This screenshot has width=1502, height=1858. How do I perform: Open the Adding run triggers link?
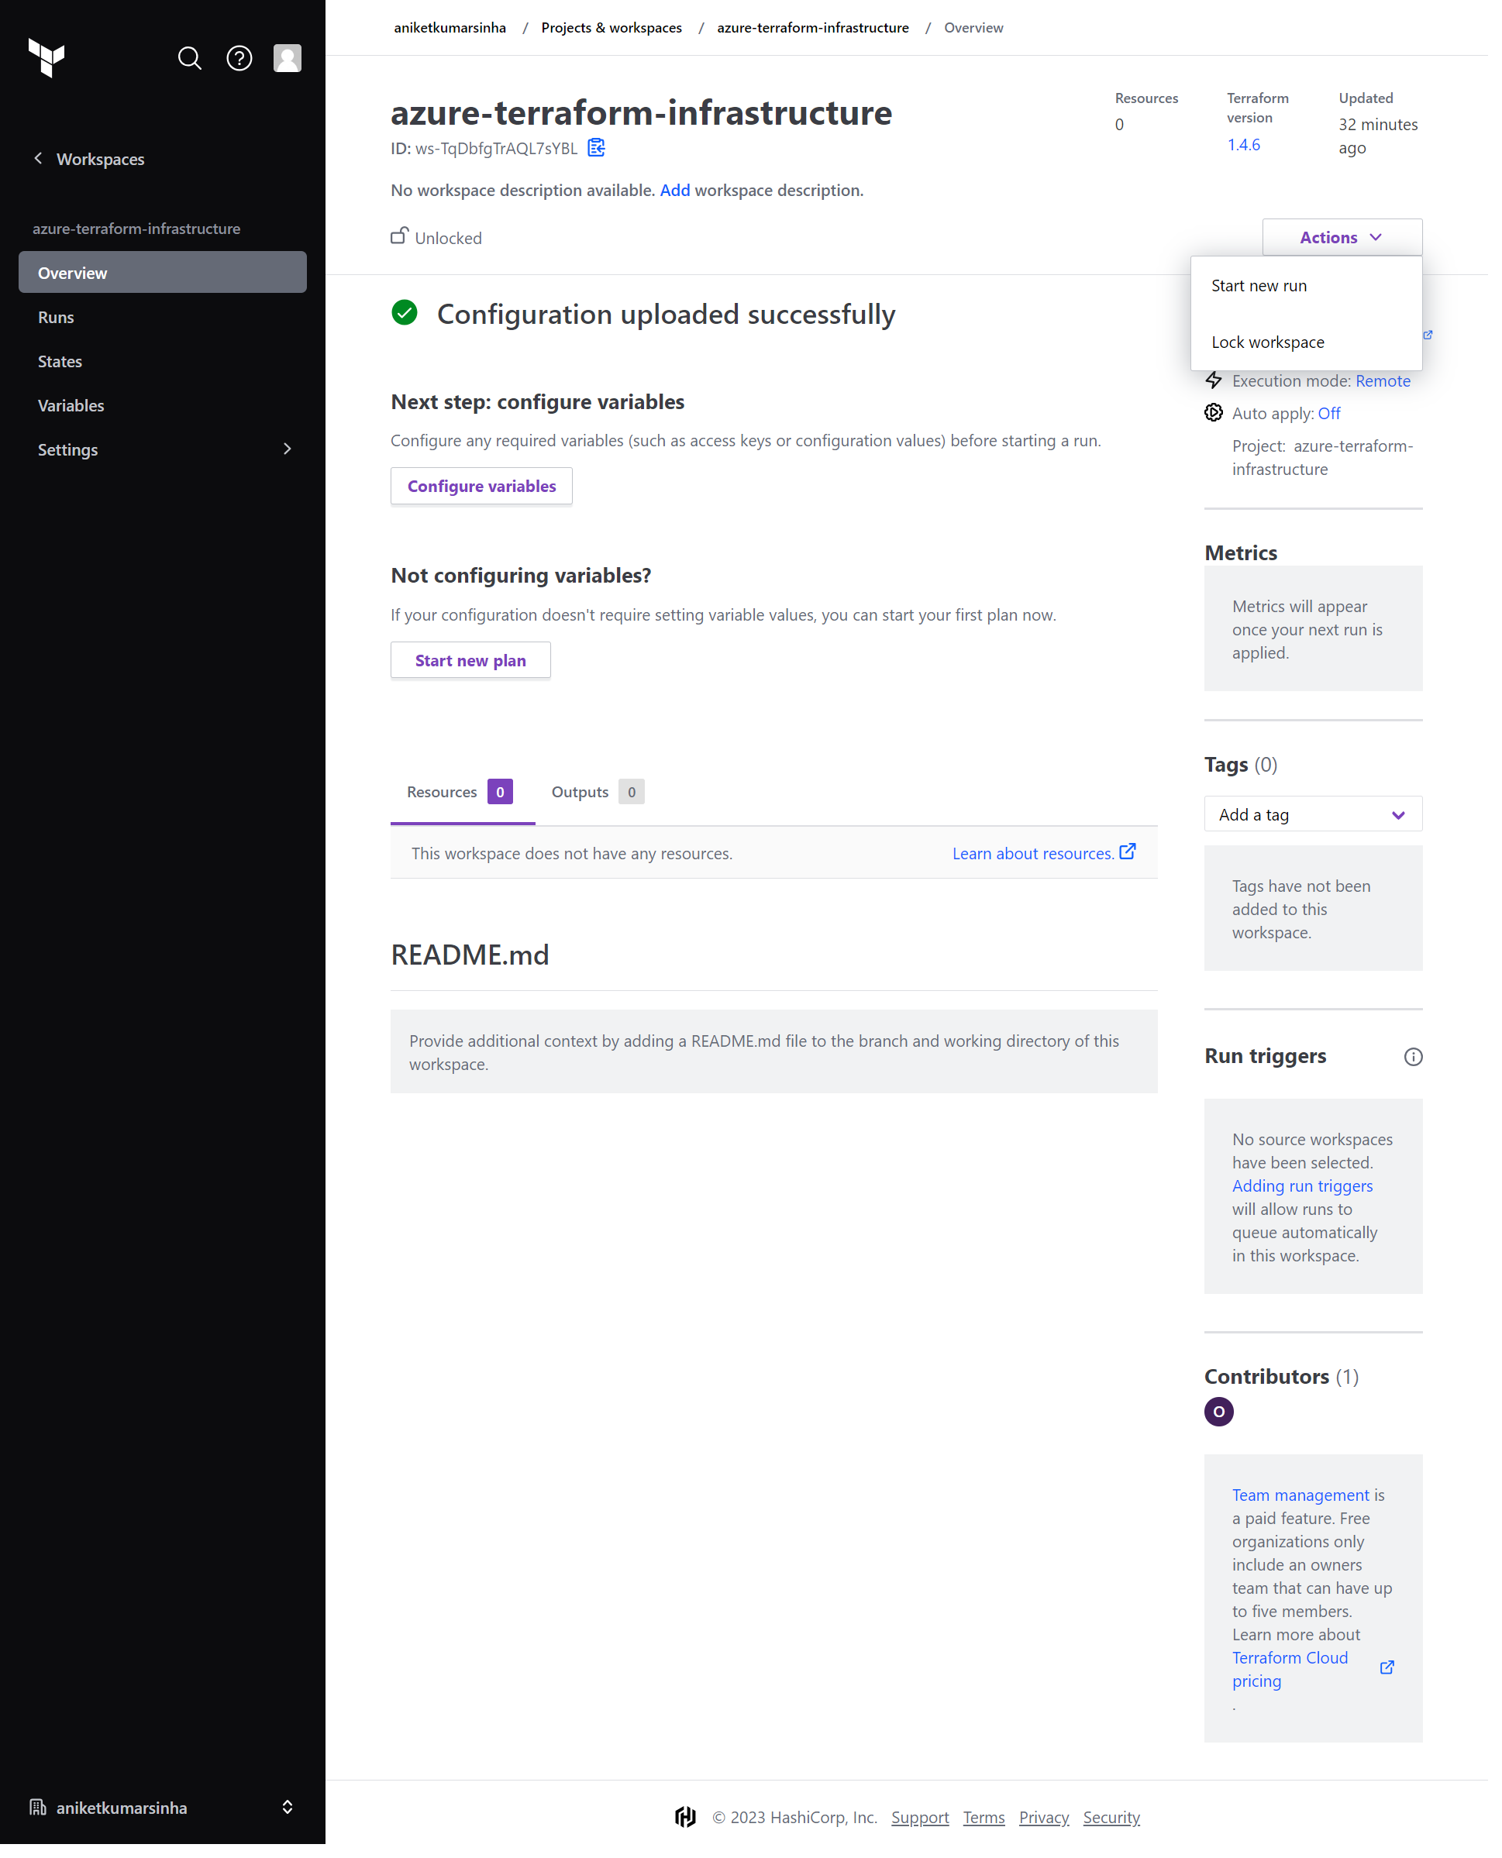pyautogui.click(x=1314, y=1196)
